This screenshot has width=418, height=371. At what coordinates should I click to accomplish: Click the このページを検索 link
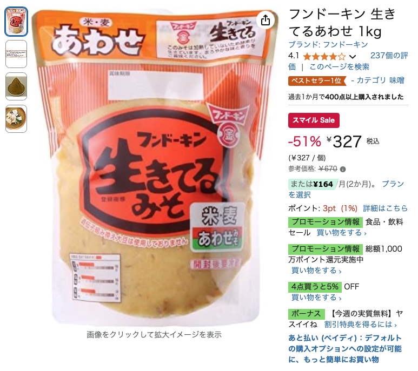[340, 66]
